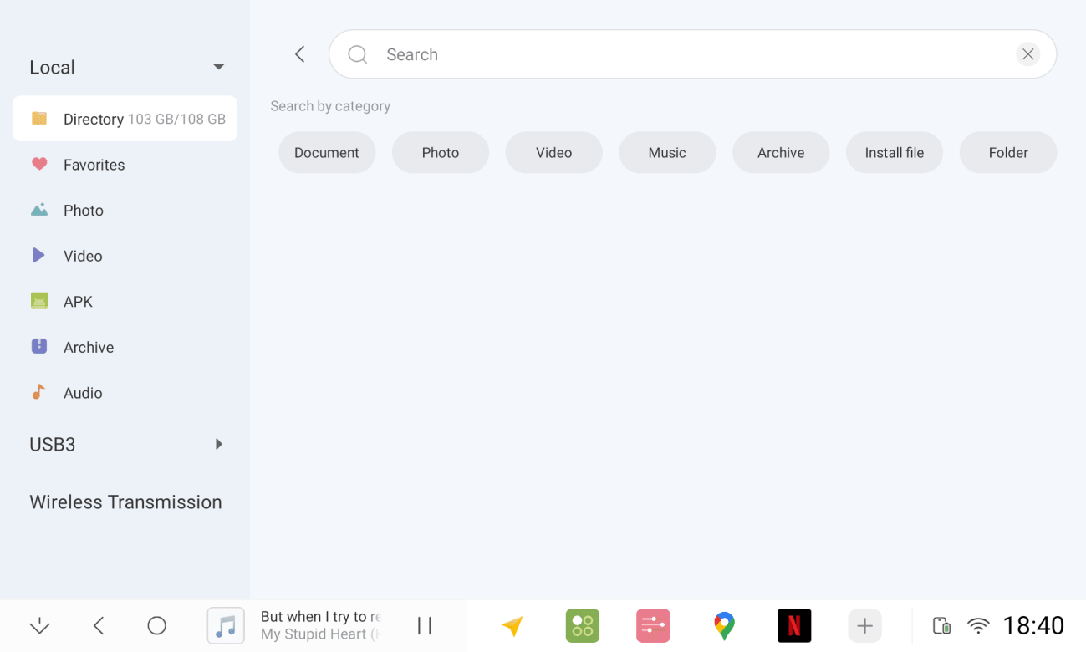This screenshot has width=1086, height=652.
Task: Launch the yellow navigation arrow app
Action: click(x=512, y=625)
